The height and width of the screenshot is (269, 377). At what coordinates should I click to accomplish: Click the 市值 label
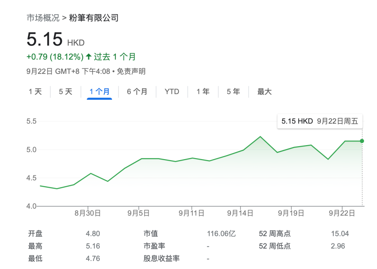(151, 234)
